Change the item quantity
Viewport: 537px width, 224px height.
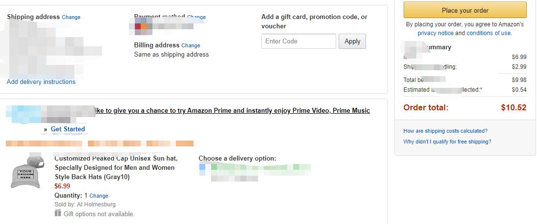click(x=99, y=196)
